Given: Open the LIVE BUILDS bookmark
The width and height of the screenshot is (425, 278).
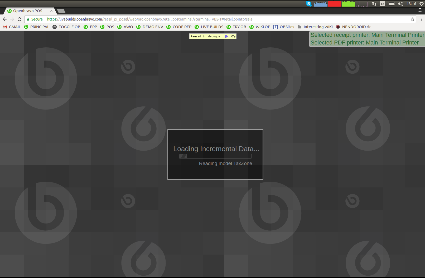Looking at the screenshot, I should pyautogui.click(x=209, y=27).
